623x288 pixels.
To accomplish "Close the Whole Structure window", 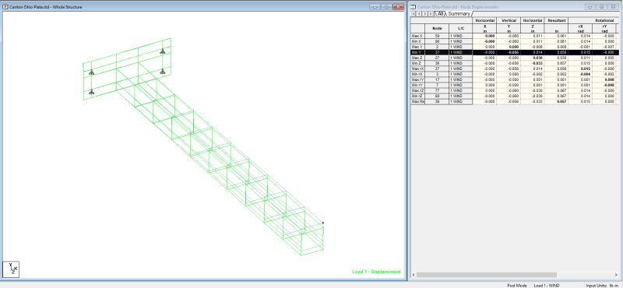I will pyautogui.click(x=398, y=7).
